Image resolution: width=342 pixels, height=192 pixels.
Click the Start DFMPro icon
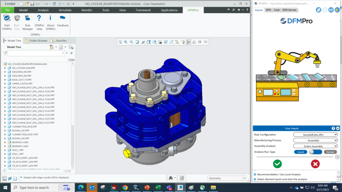(x=7, y=18)
